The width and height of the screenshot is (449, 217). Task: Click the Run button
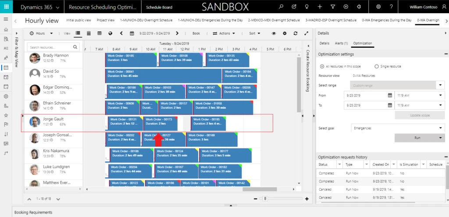click(x=417, y=138)
